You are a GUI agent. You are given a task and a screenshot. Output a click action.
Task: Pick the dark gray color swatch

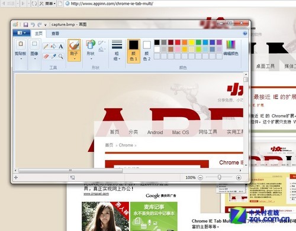164,43
